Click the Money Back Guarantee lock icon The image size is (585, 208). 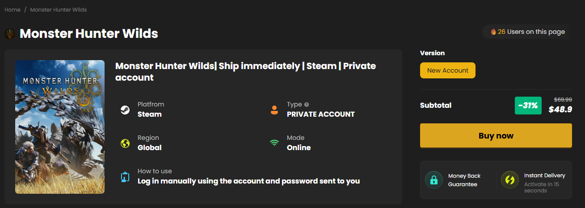433,180
